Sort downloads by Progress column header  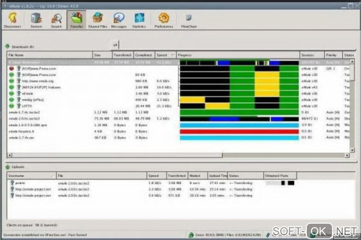[238, 55]
